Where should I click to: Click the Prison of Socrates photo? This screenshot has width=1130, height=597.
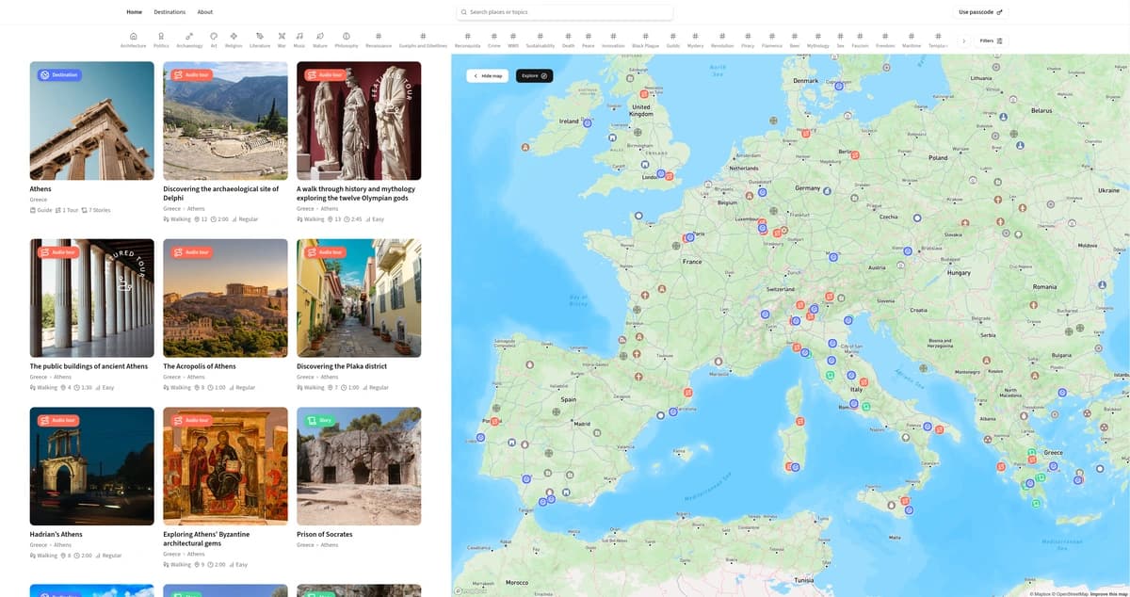coord(359,466)
